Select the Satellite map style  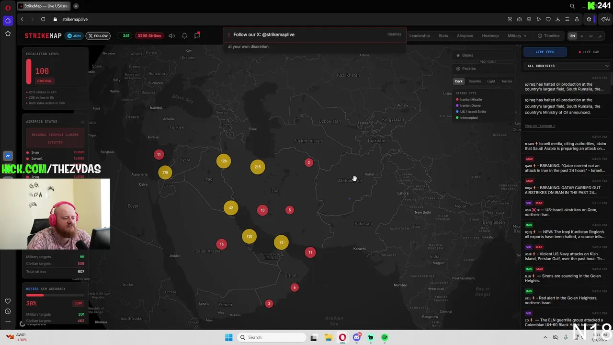pos(475,81)
